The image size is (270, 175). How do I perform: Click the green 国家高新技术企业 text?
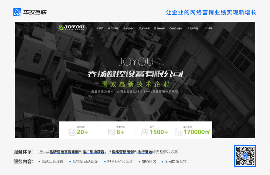coord(135,84)
